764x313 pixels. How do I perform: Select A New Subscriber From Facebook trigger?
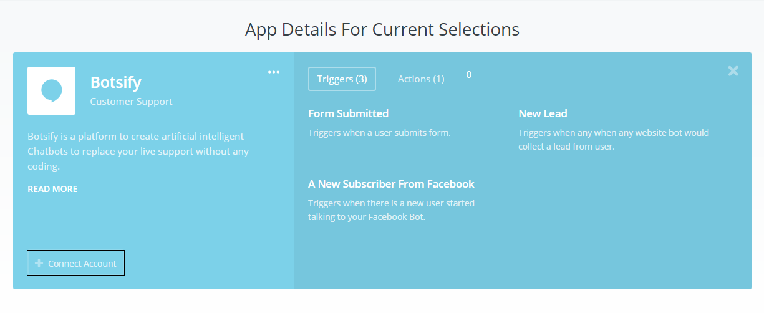(391, 184)
